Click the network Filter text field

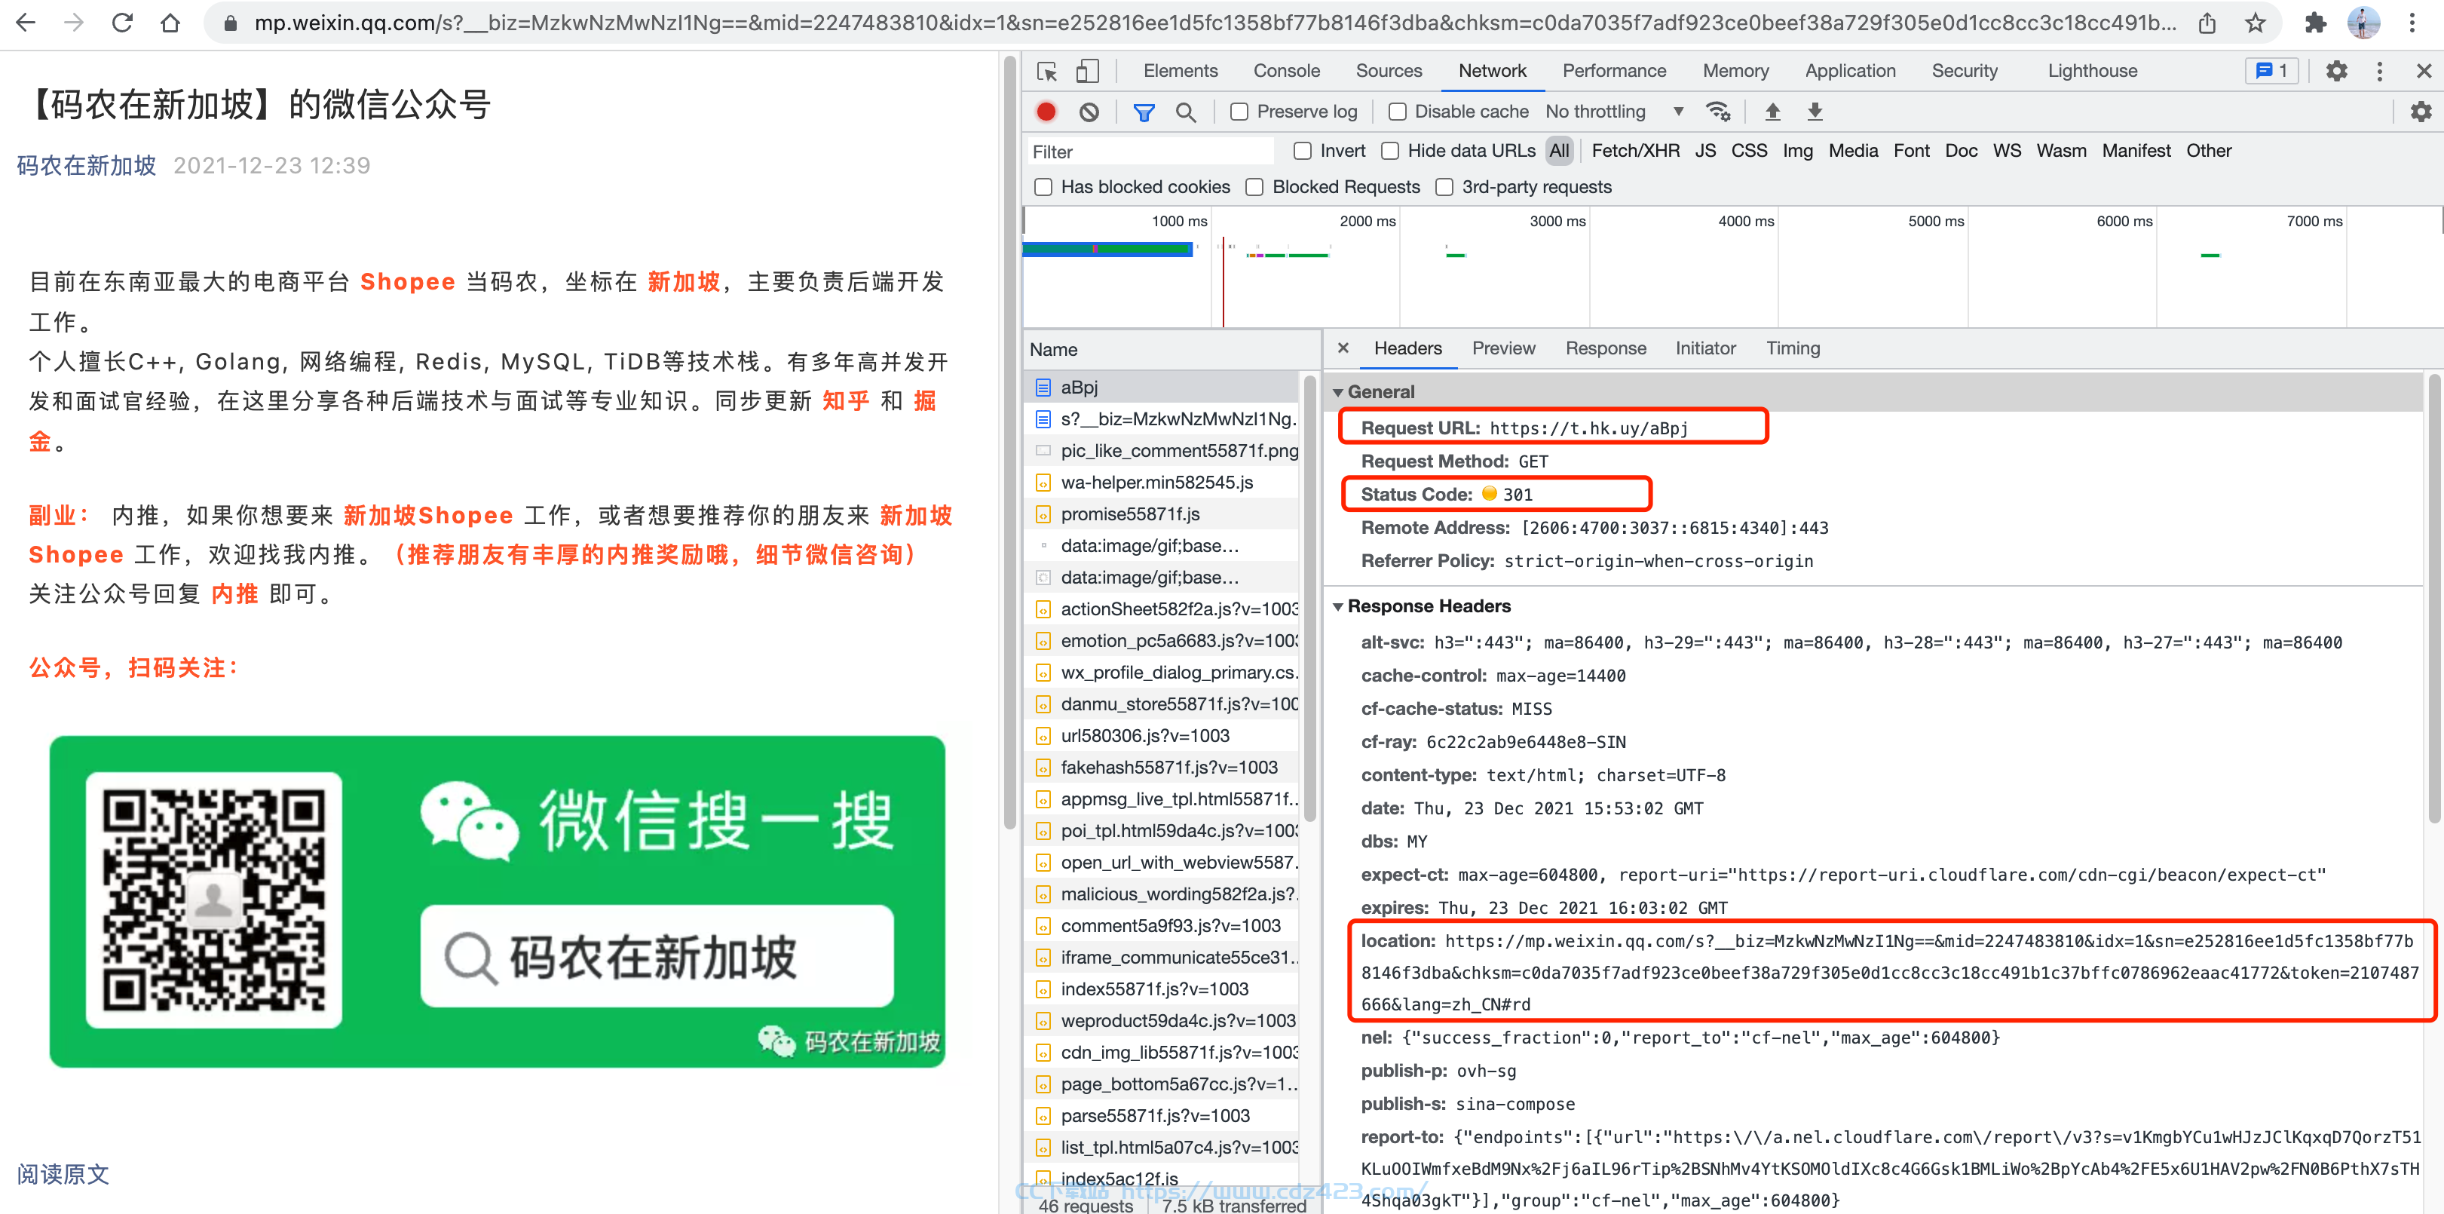pyautogui.click(x=1150, y=152)
